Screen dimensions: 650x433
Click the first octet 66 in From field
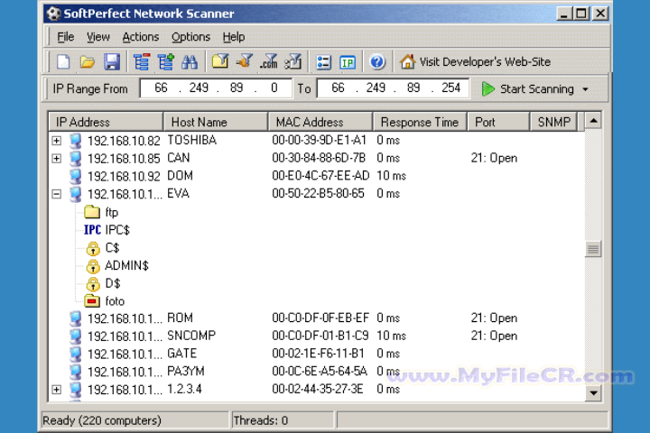(x=161, y=88)
